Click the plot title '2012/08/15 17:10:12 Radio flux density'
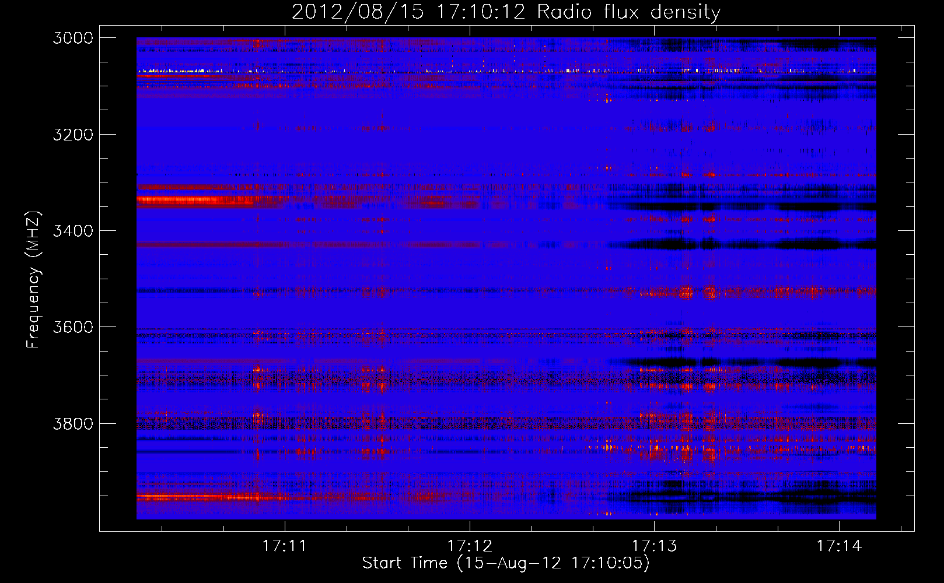This screenshot has width=944, height=583. pos(506,12)
